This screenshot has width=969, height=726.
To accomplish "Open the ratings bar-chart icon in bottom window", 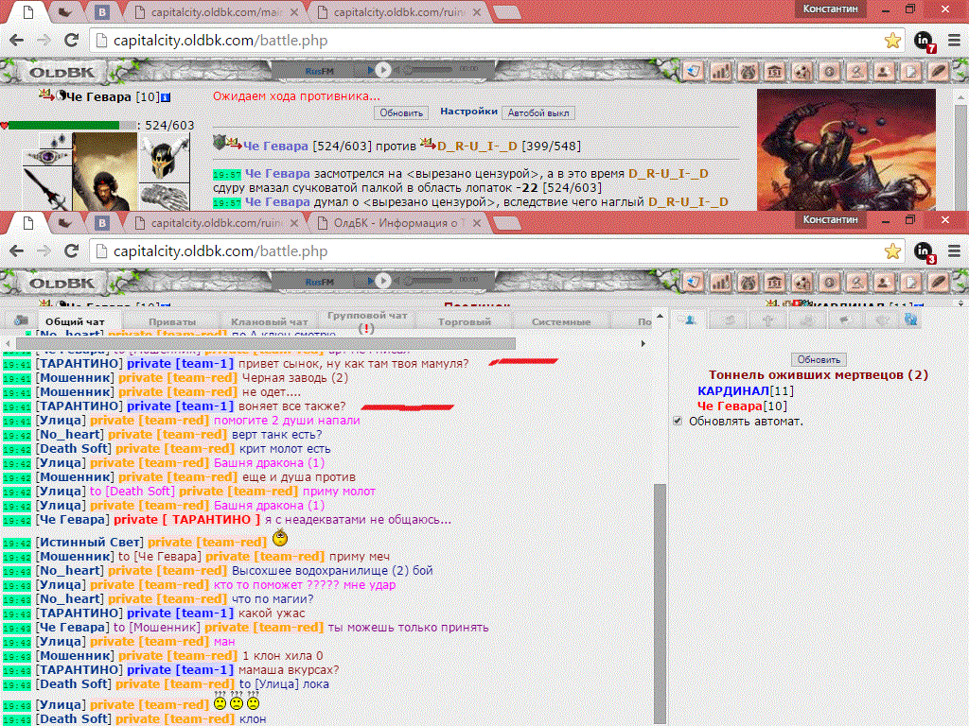I will pos(720,283).
